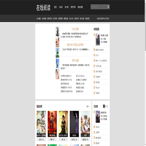
Task: Open the first featured novel orange title
Action: (75, 29)
